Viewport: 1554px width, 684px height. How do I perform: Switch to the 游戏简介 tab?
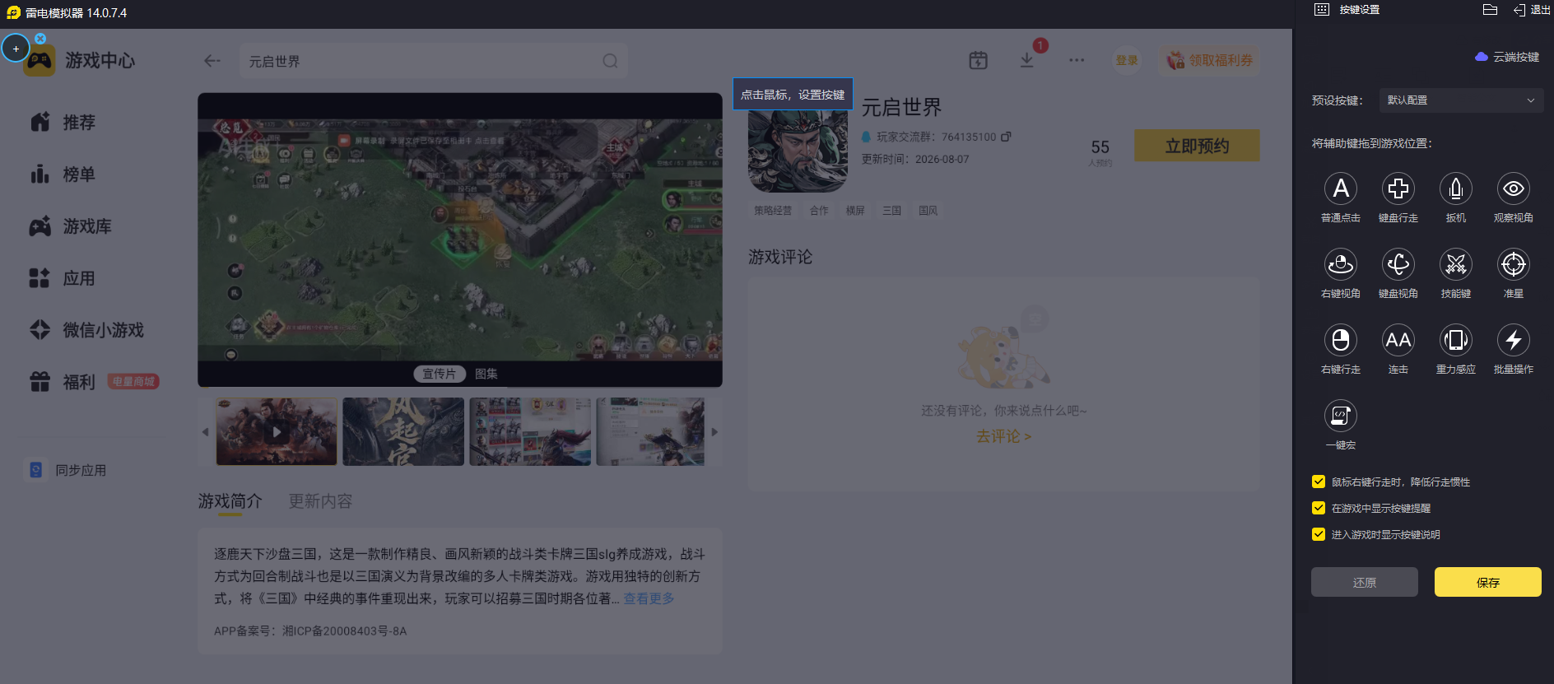(x=230, y=501)
